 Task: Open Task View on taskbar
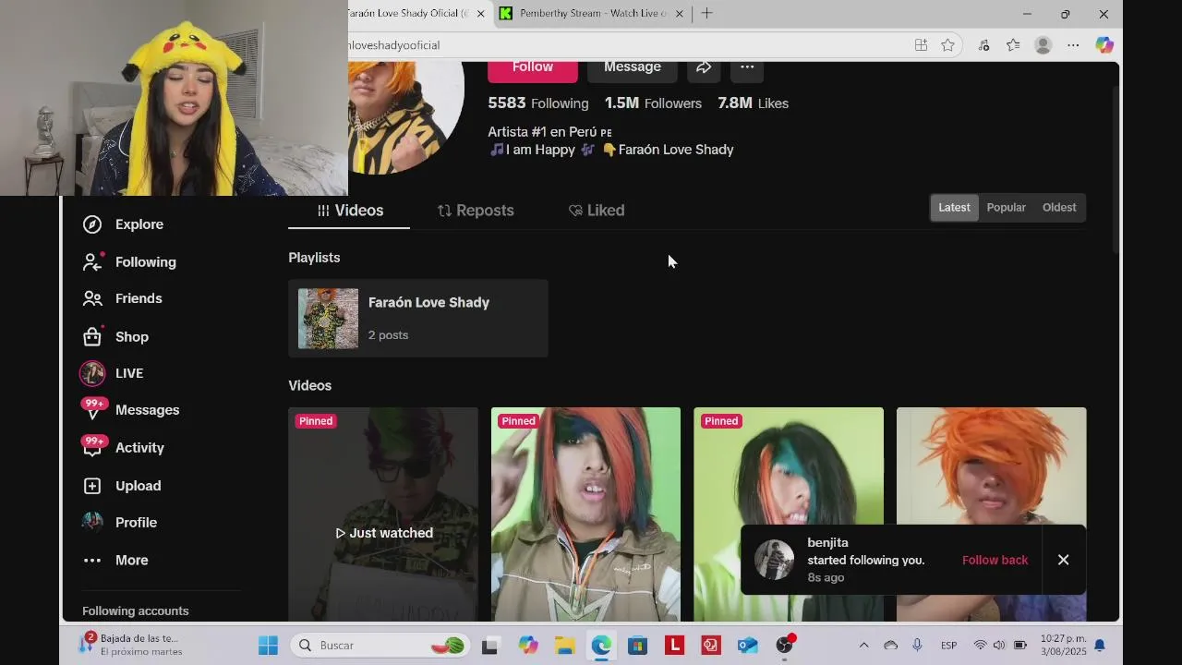(x=489, y=646)
